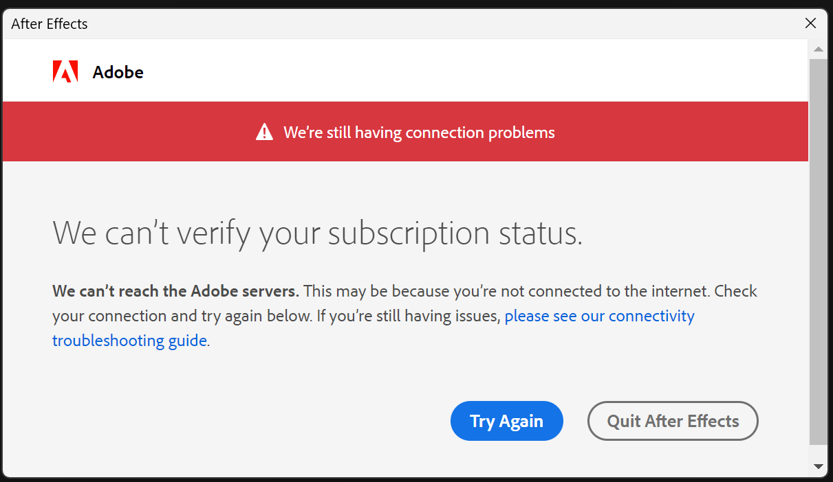This screenshot has width=833, height=482.
Task: Click the alert icon beside the connection message
Action: (263, 131)
